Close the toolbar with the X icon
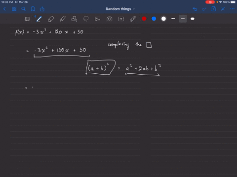The width and height of the screenshot is (237, 177). click(223, 9)
